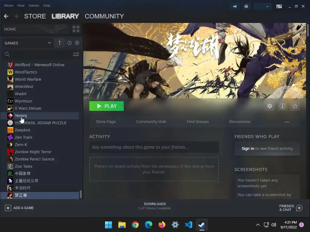
Task: Open the View menu
Action: pos(21,5)
